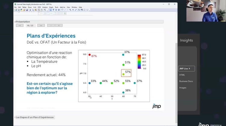This screenshot has height=126, width=226.
Task: Open the Graph menu
Action: [51, 7]
